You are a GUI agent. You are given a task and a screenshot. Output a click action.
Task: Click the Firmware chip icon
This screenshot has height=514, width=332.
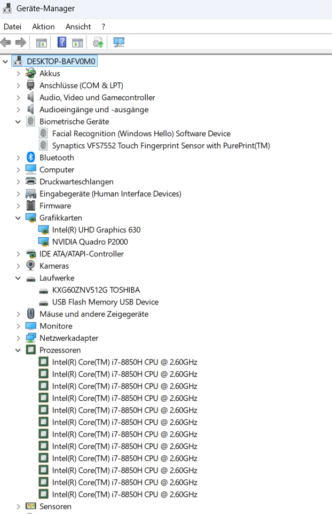(30, 206)
